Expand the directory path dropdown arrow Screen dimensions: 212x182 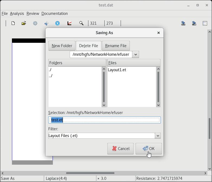click(136, 54)
